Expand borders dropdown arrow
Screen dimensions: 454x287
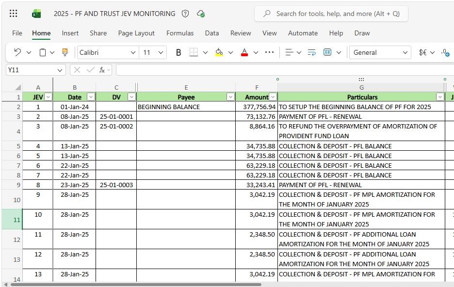tap(205, 52)
